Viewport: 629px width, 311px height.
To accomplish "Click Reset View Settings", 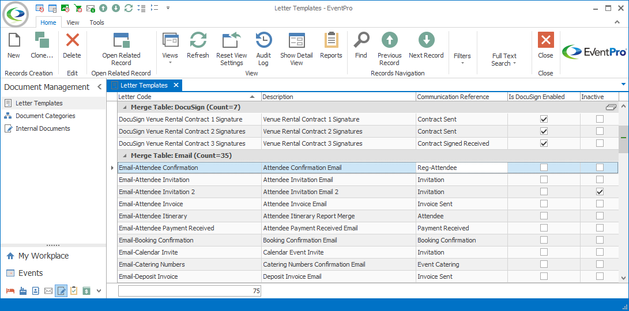I will tap(231, 49).
